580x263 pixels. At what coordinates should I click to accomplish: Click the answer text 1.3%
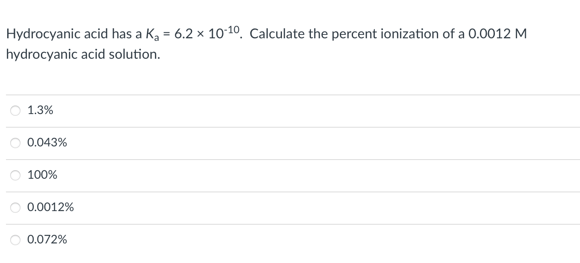[x=40, y=110]
